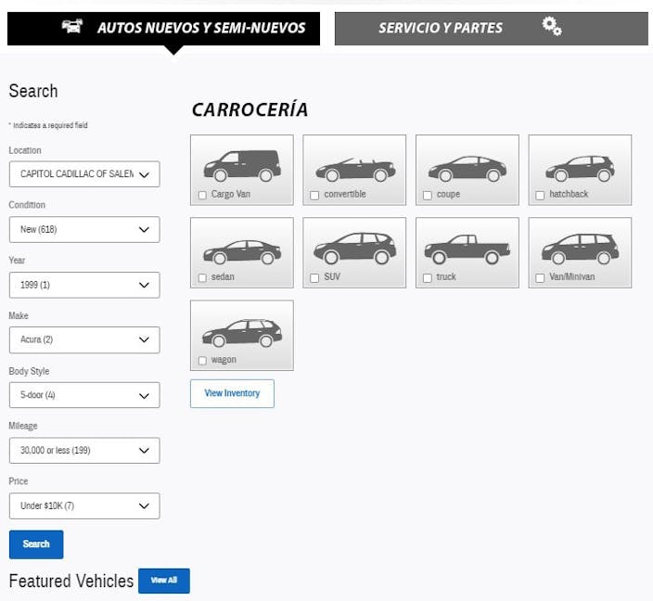Select the convertible car icon
The height and width of the screenshot is (601, 653).
click(x=354, y=168)
